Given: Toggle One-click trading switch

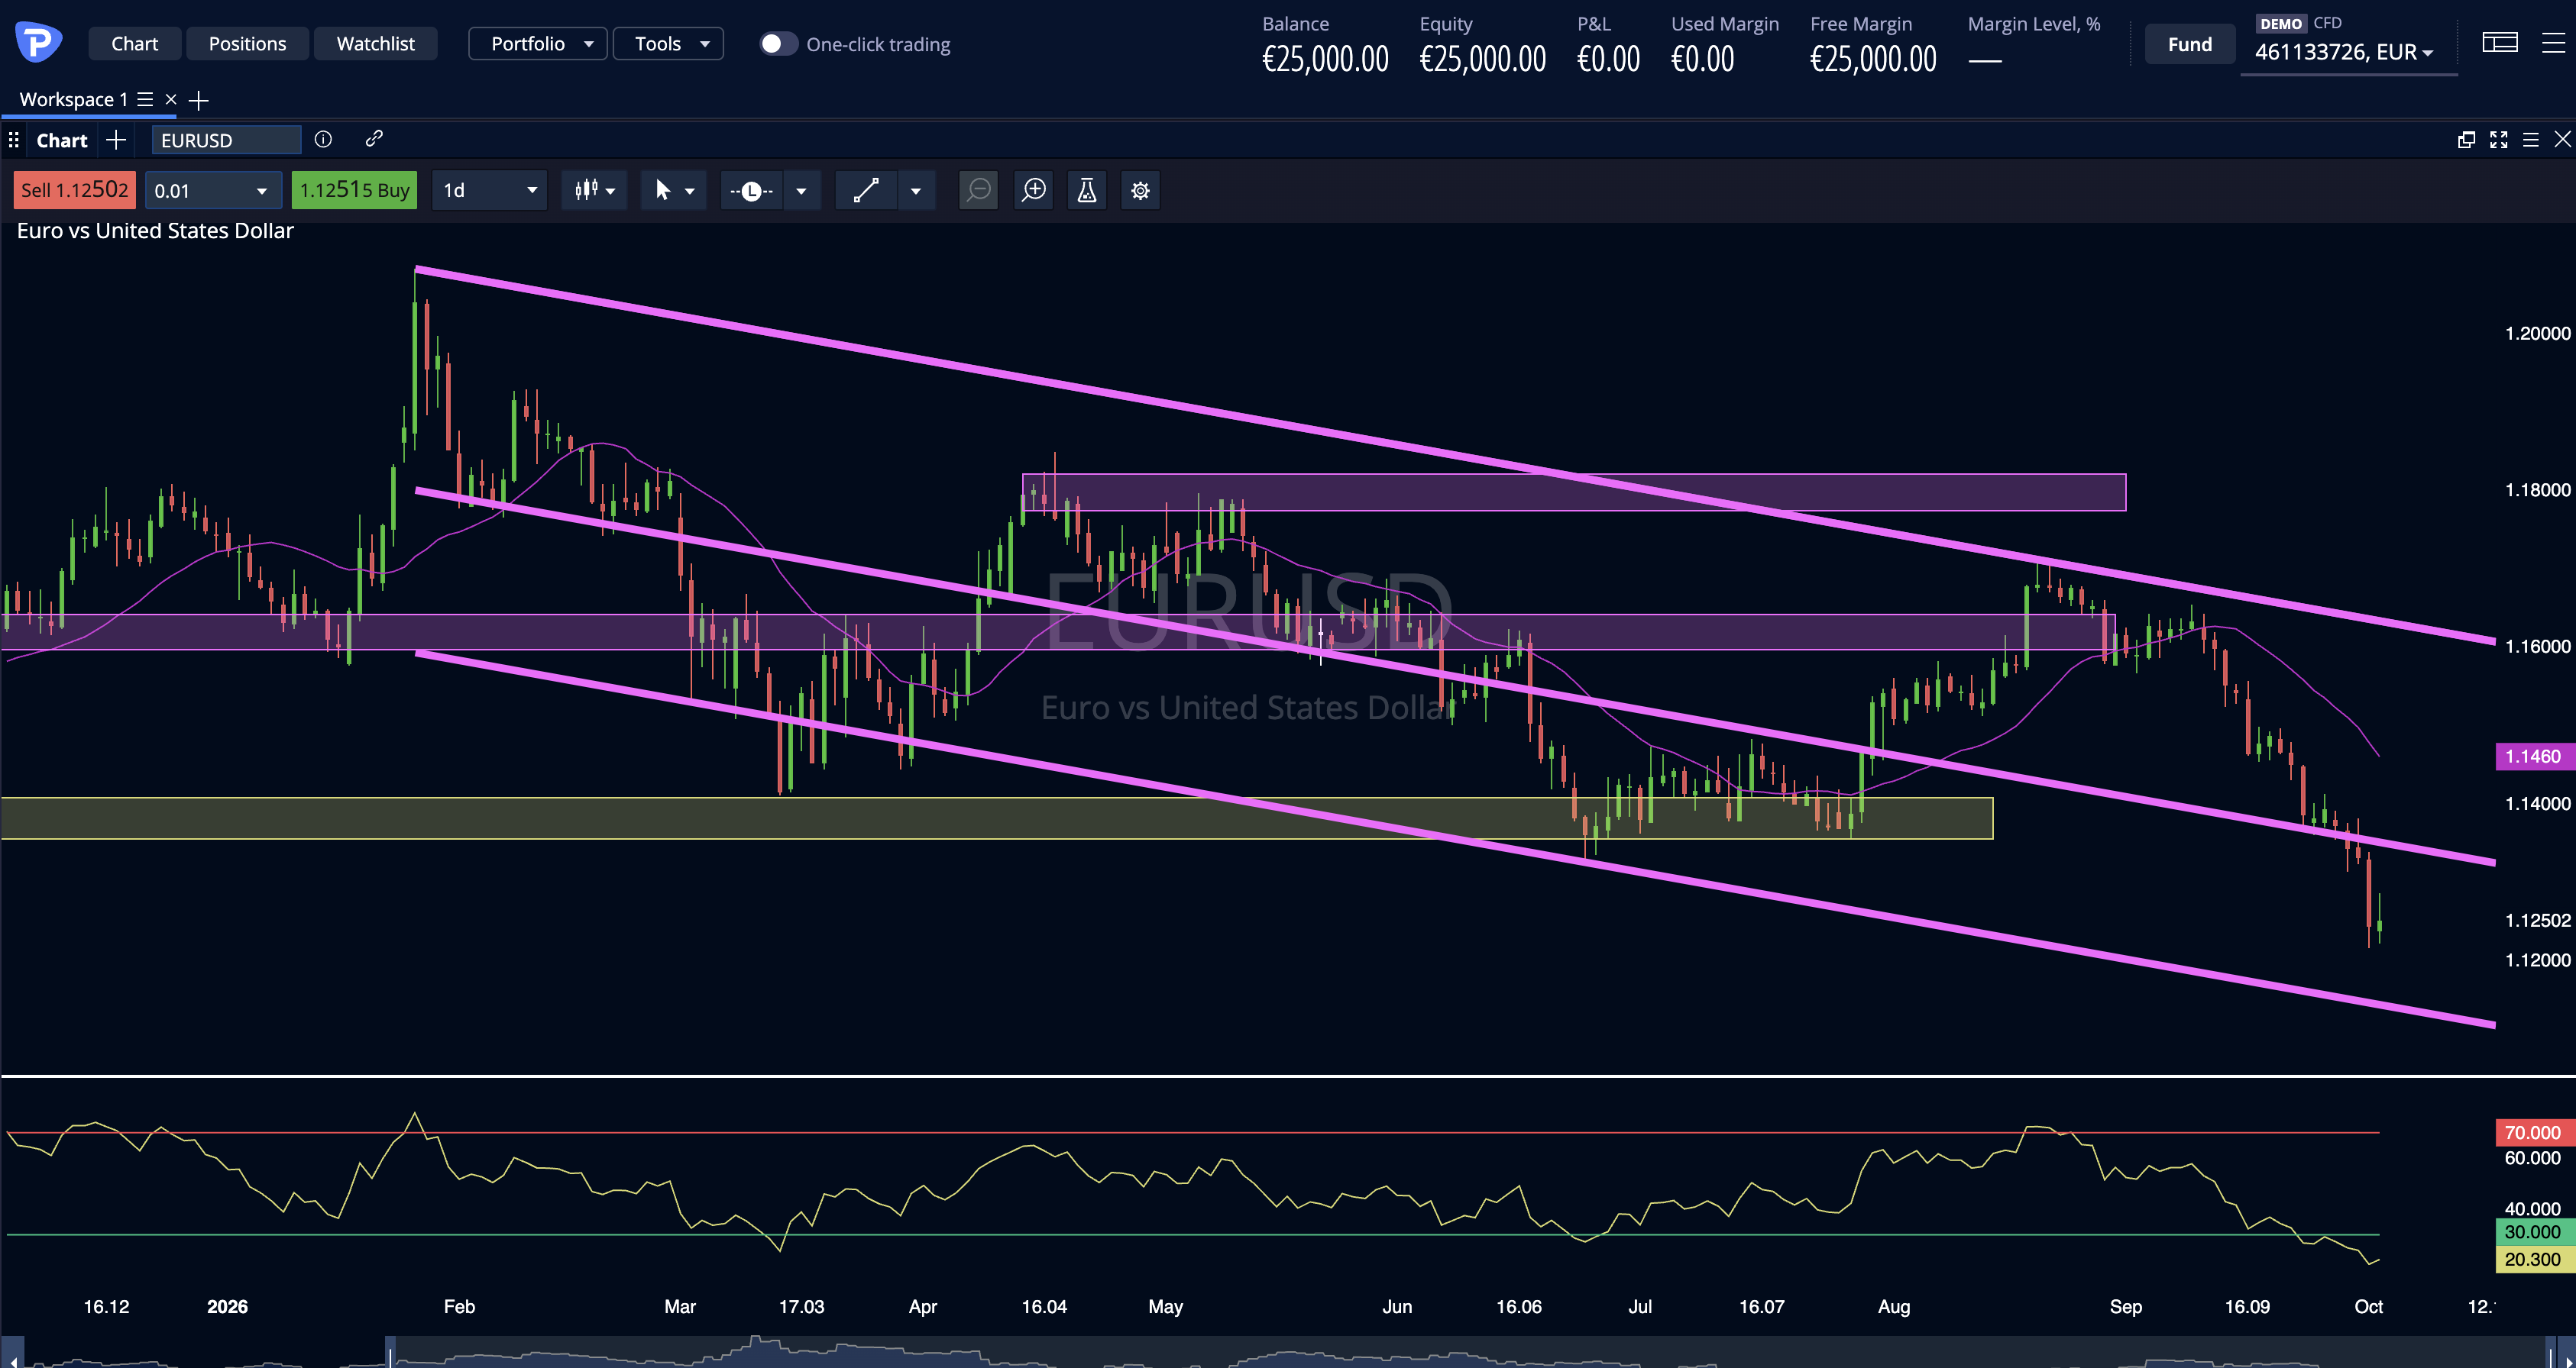Looking at the screenshot, I should [778, 44].
